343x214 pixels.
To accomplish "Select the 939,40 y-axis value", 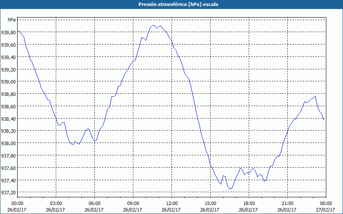I will 8,57.
